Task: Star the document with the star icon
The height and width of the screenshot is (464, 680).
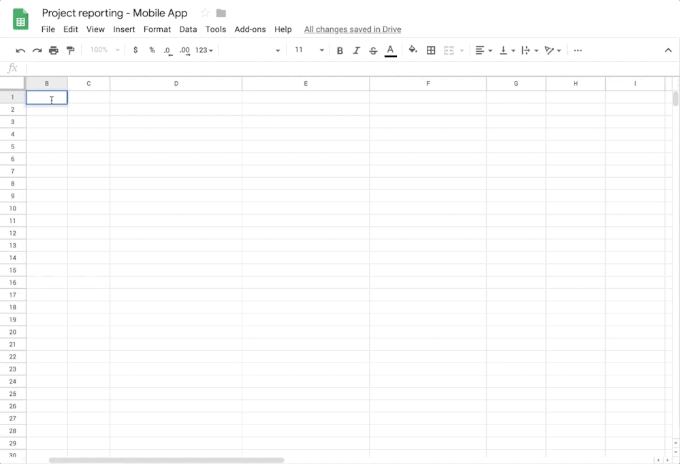Action: 205,13
